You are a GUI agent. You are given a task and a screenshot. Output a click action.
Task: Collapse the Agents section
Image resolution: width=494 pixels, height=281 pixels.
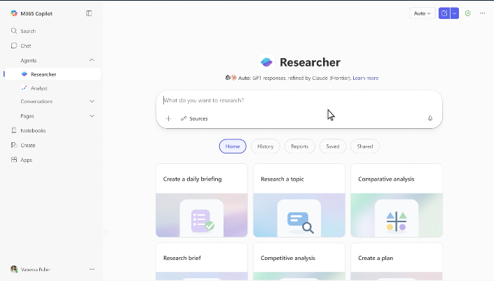click(x=92, y=60)
